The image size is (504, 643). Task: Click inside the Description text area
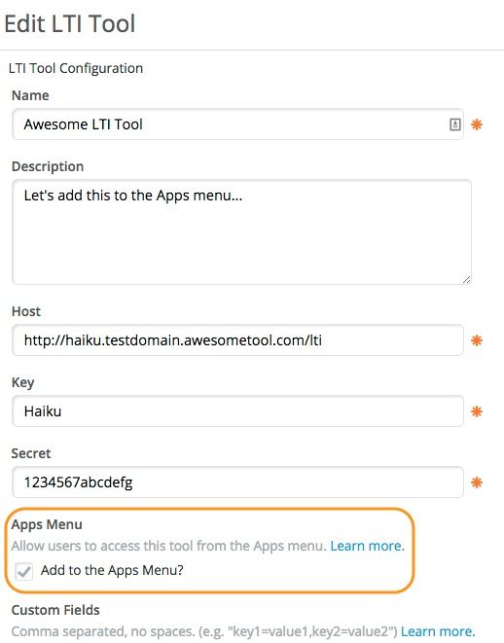coord(241,232)
